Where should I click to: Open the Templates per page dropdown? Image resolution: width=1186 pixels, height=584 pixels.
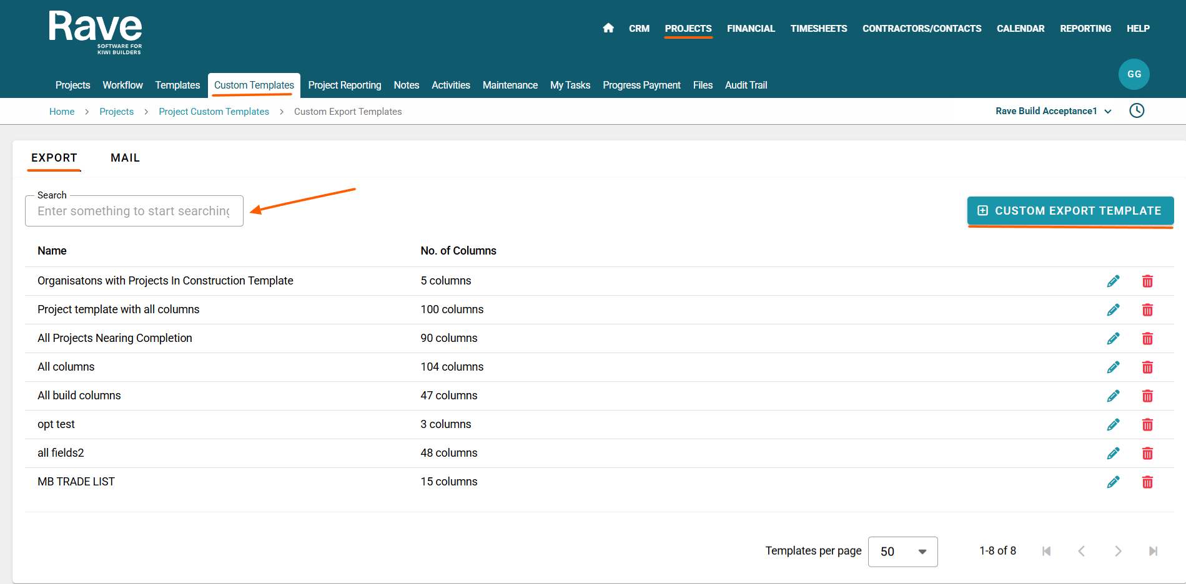[x=902, y=552]
